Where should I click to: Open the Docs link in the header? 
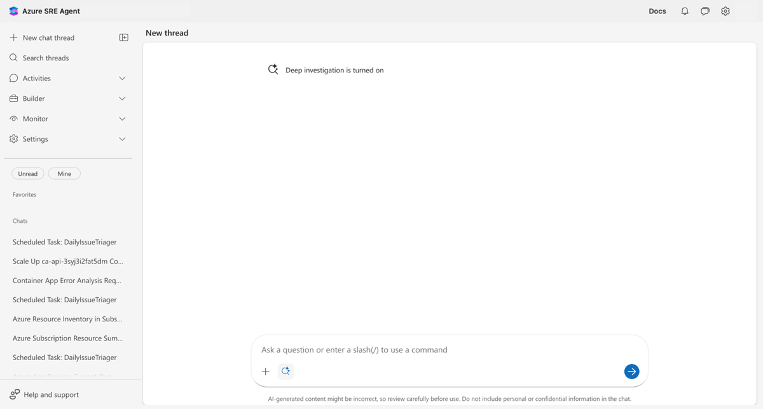(x=657, y=11)
